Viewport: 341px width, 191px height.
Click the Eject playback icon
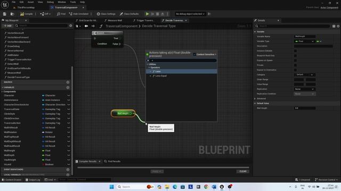pos(162,14)
